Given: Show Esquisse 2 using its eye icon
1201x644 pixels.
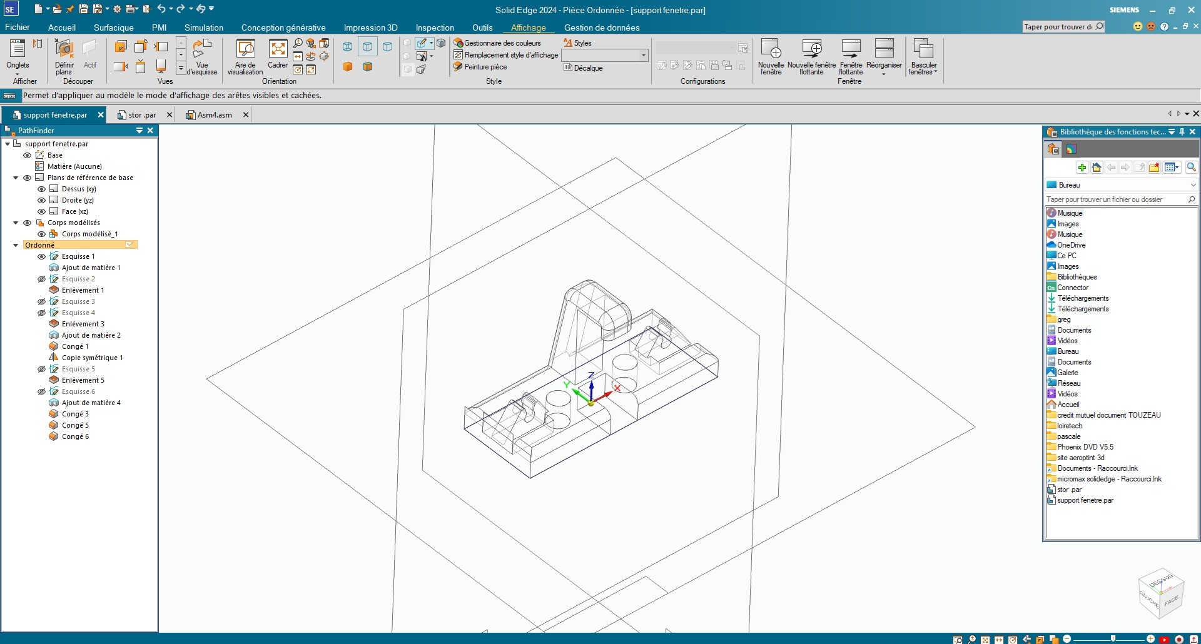Looking at the screenshot, I should tap(41, 279).
